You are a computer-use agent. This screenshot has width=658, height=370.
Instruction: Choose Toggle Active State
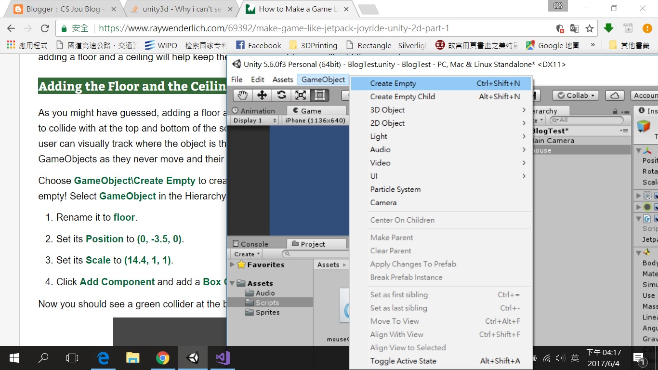point(441,361)
